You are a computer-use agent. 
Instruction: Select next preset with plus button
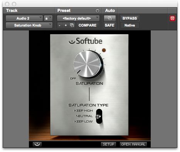(x=66, y=25)
